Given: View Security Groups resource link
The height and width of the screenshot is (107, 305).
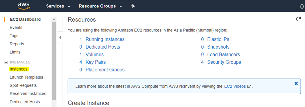Looking at the screenshot, I should [x=224, y=62].
